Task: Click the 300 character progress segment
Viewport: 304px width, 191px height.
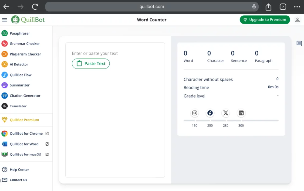Action: (234, 120)
